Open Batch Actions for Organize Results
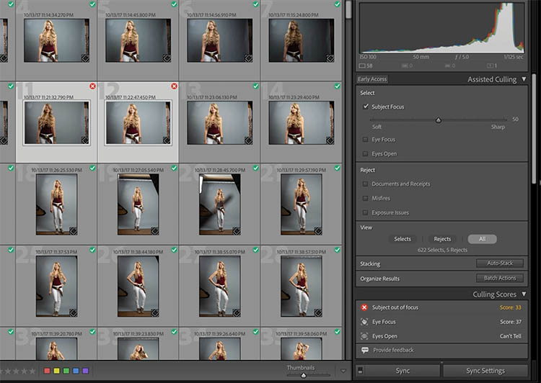 click(x=499, y=278)
